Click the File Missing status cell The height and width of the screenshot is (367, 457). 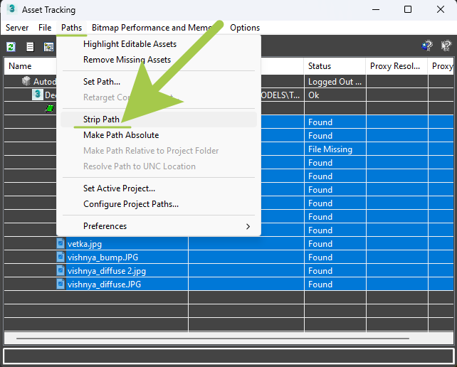335,149
